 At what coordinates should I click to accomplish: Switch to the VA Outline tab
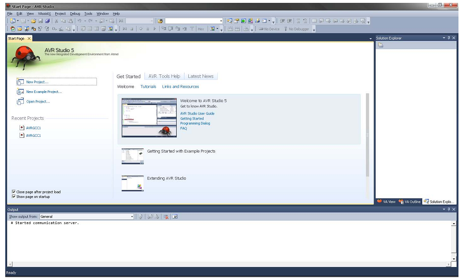(410, 202)
